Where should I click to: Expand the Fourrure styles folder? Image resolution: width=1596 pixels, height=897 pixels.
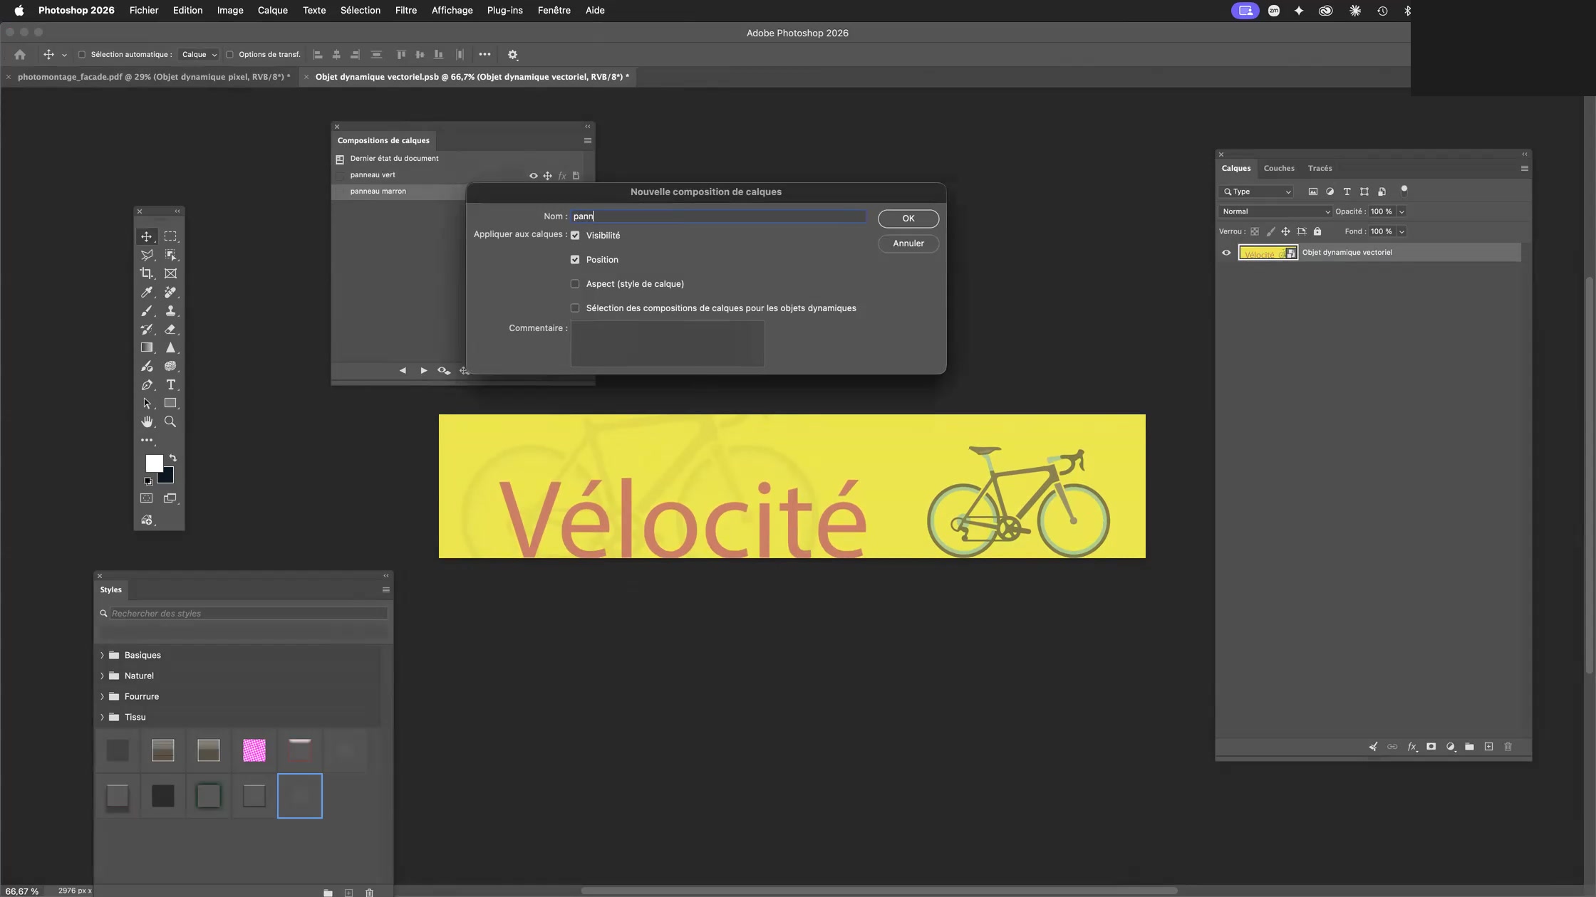click(x=102, y=696)
